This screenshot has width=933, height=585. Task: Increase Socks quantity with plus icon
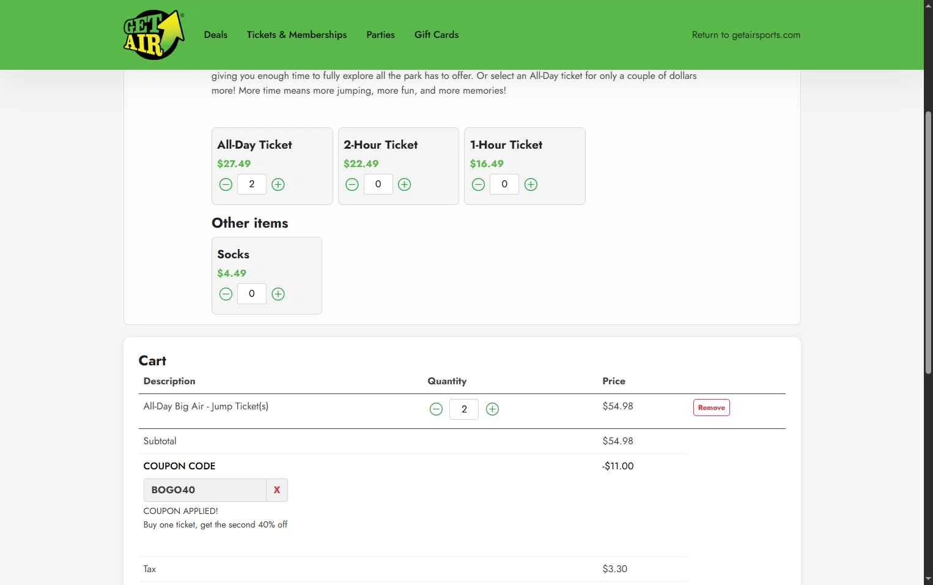click(x=278, y=294)
